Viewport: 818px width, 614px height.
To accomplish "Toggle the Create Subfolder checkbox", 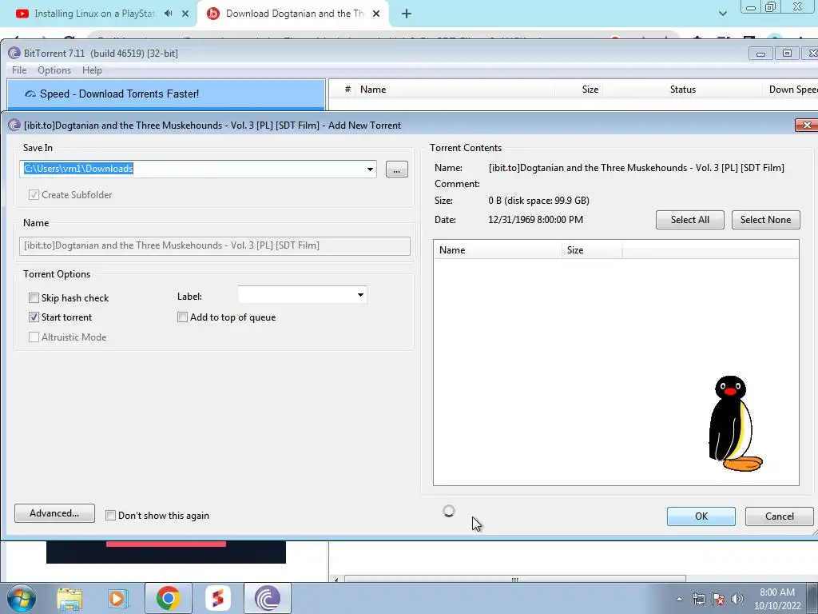I will (x=34, y=195).
